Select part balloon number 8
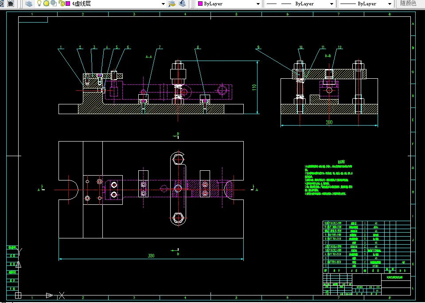 pyautogui.click(x=198, y=47)
